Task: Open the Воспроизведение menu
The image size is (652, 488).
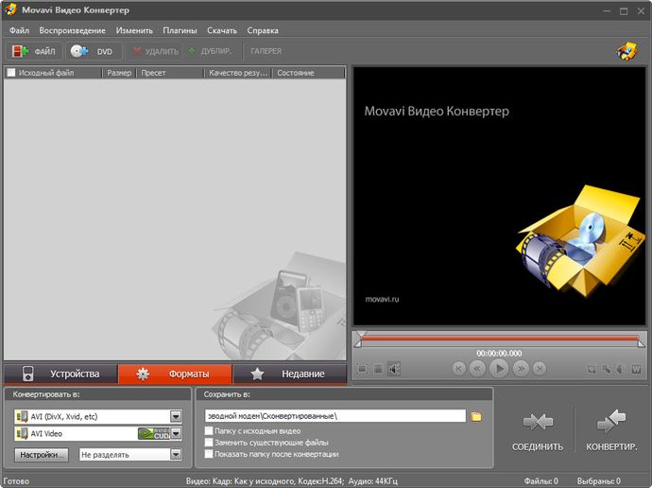Action: click(x=72, y=30)
